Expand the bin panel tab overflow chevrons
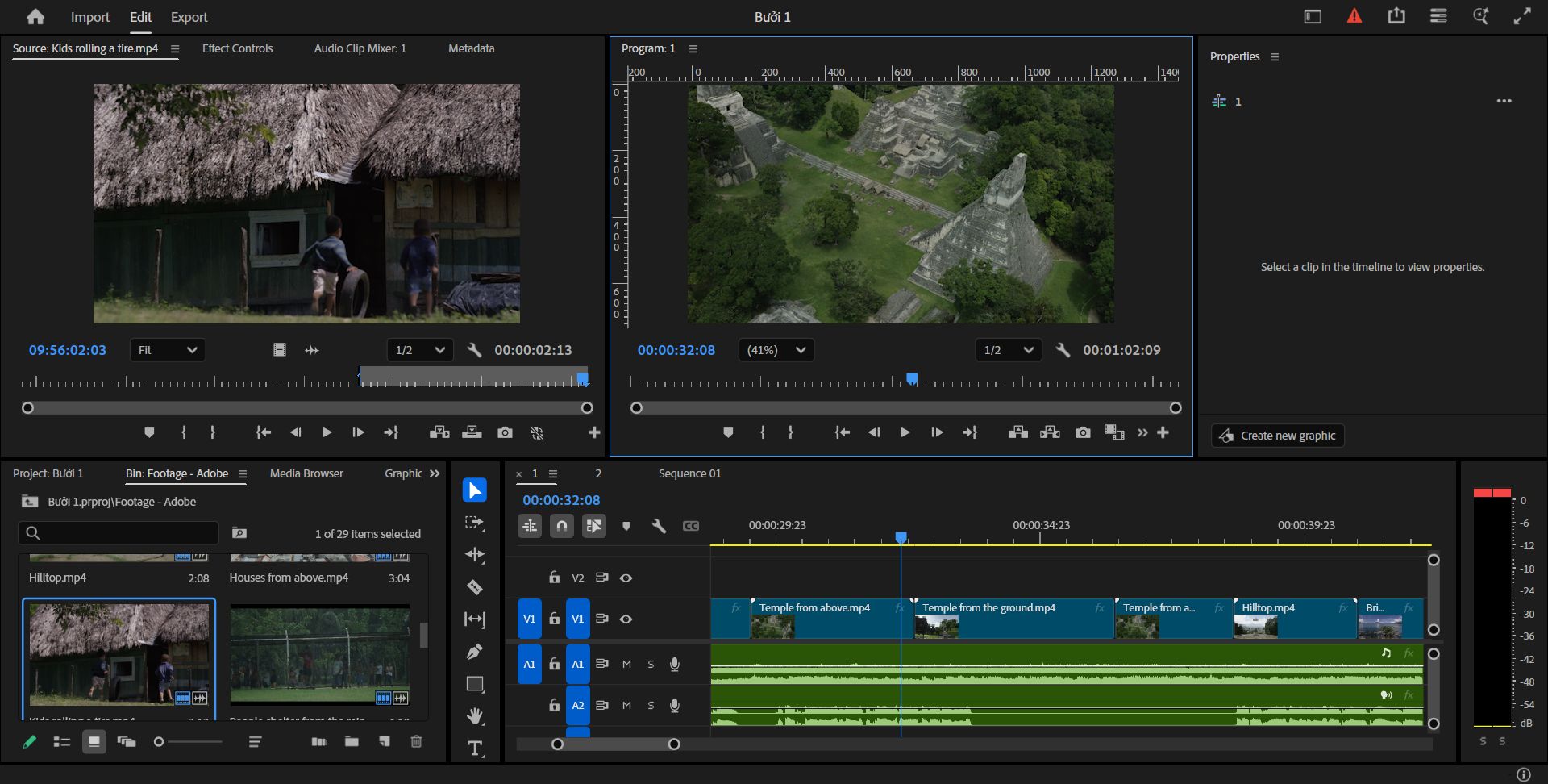The image size is (1548, 784). [435, 473]
